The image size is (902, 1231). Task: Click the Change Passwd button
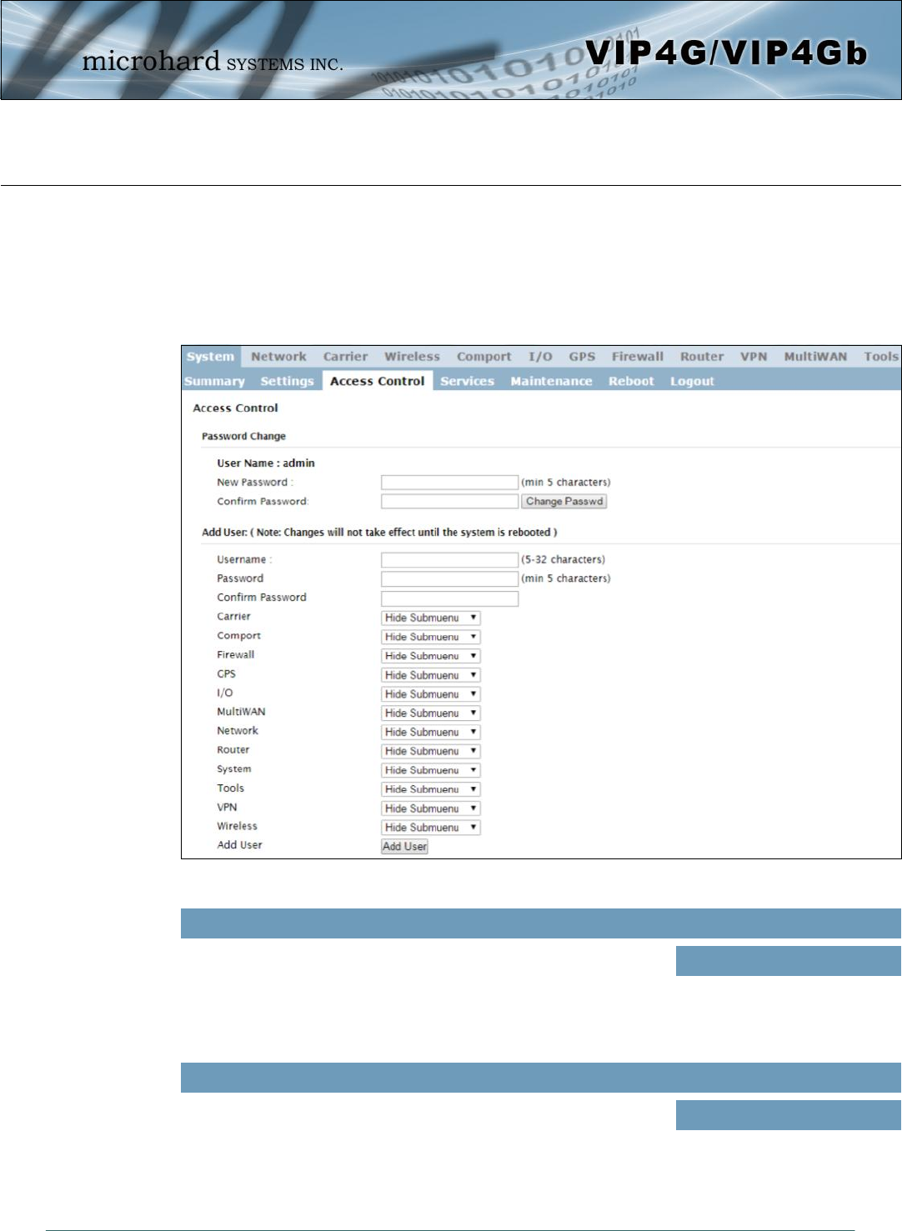click(564, 502)
